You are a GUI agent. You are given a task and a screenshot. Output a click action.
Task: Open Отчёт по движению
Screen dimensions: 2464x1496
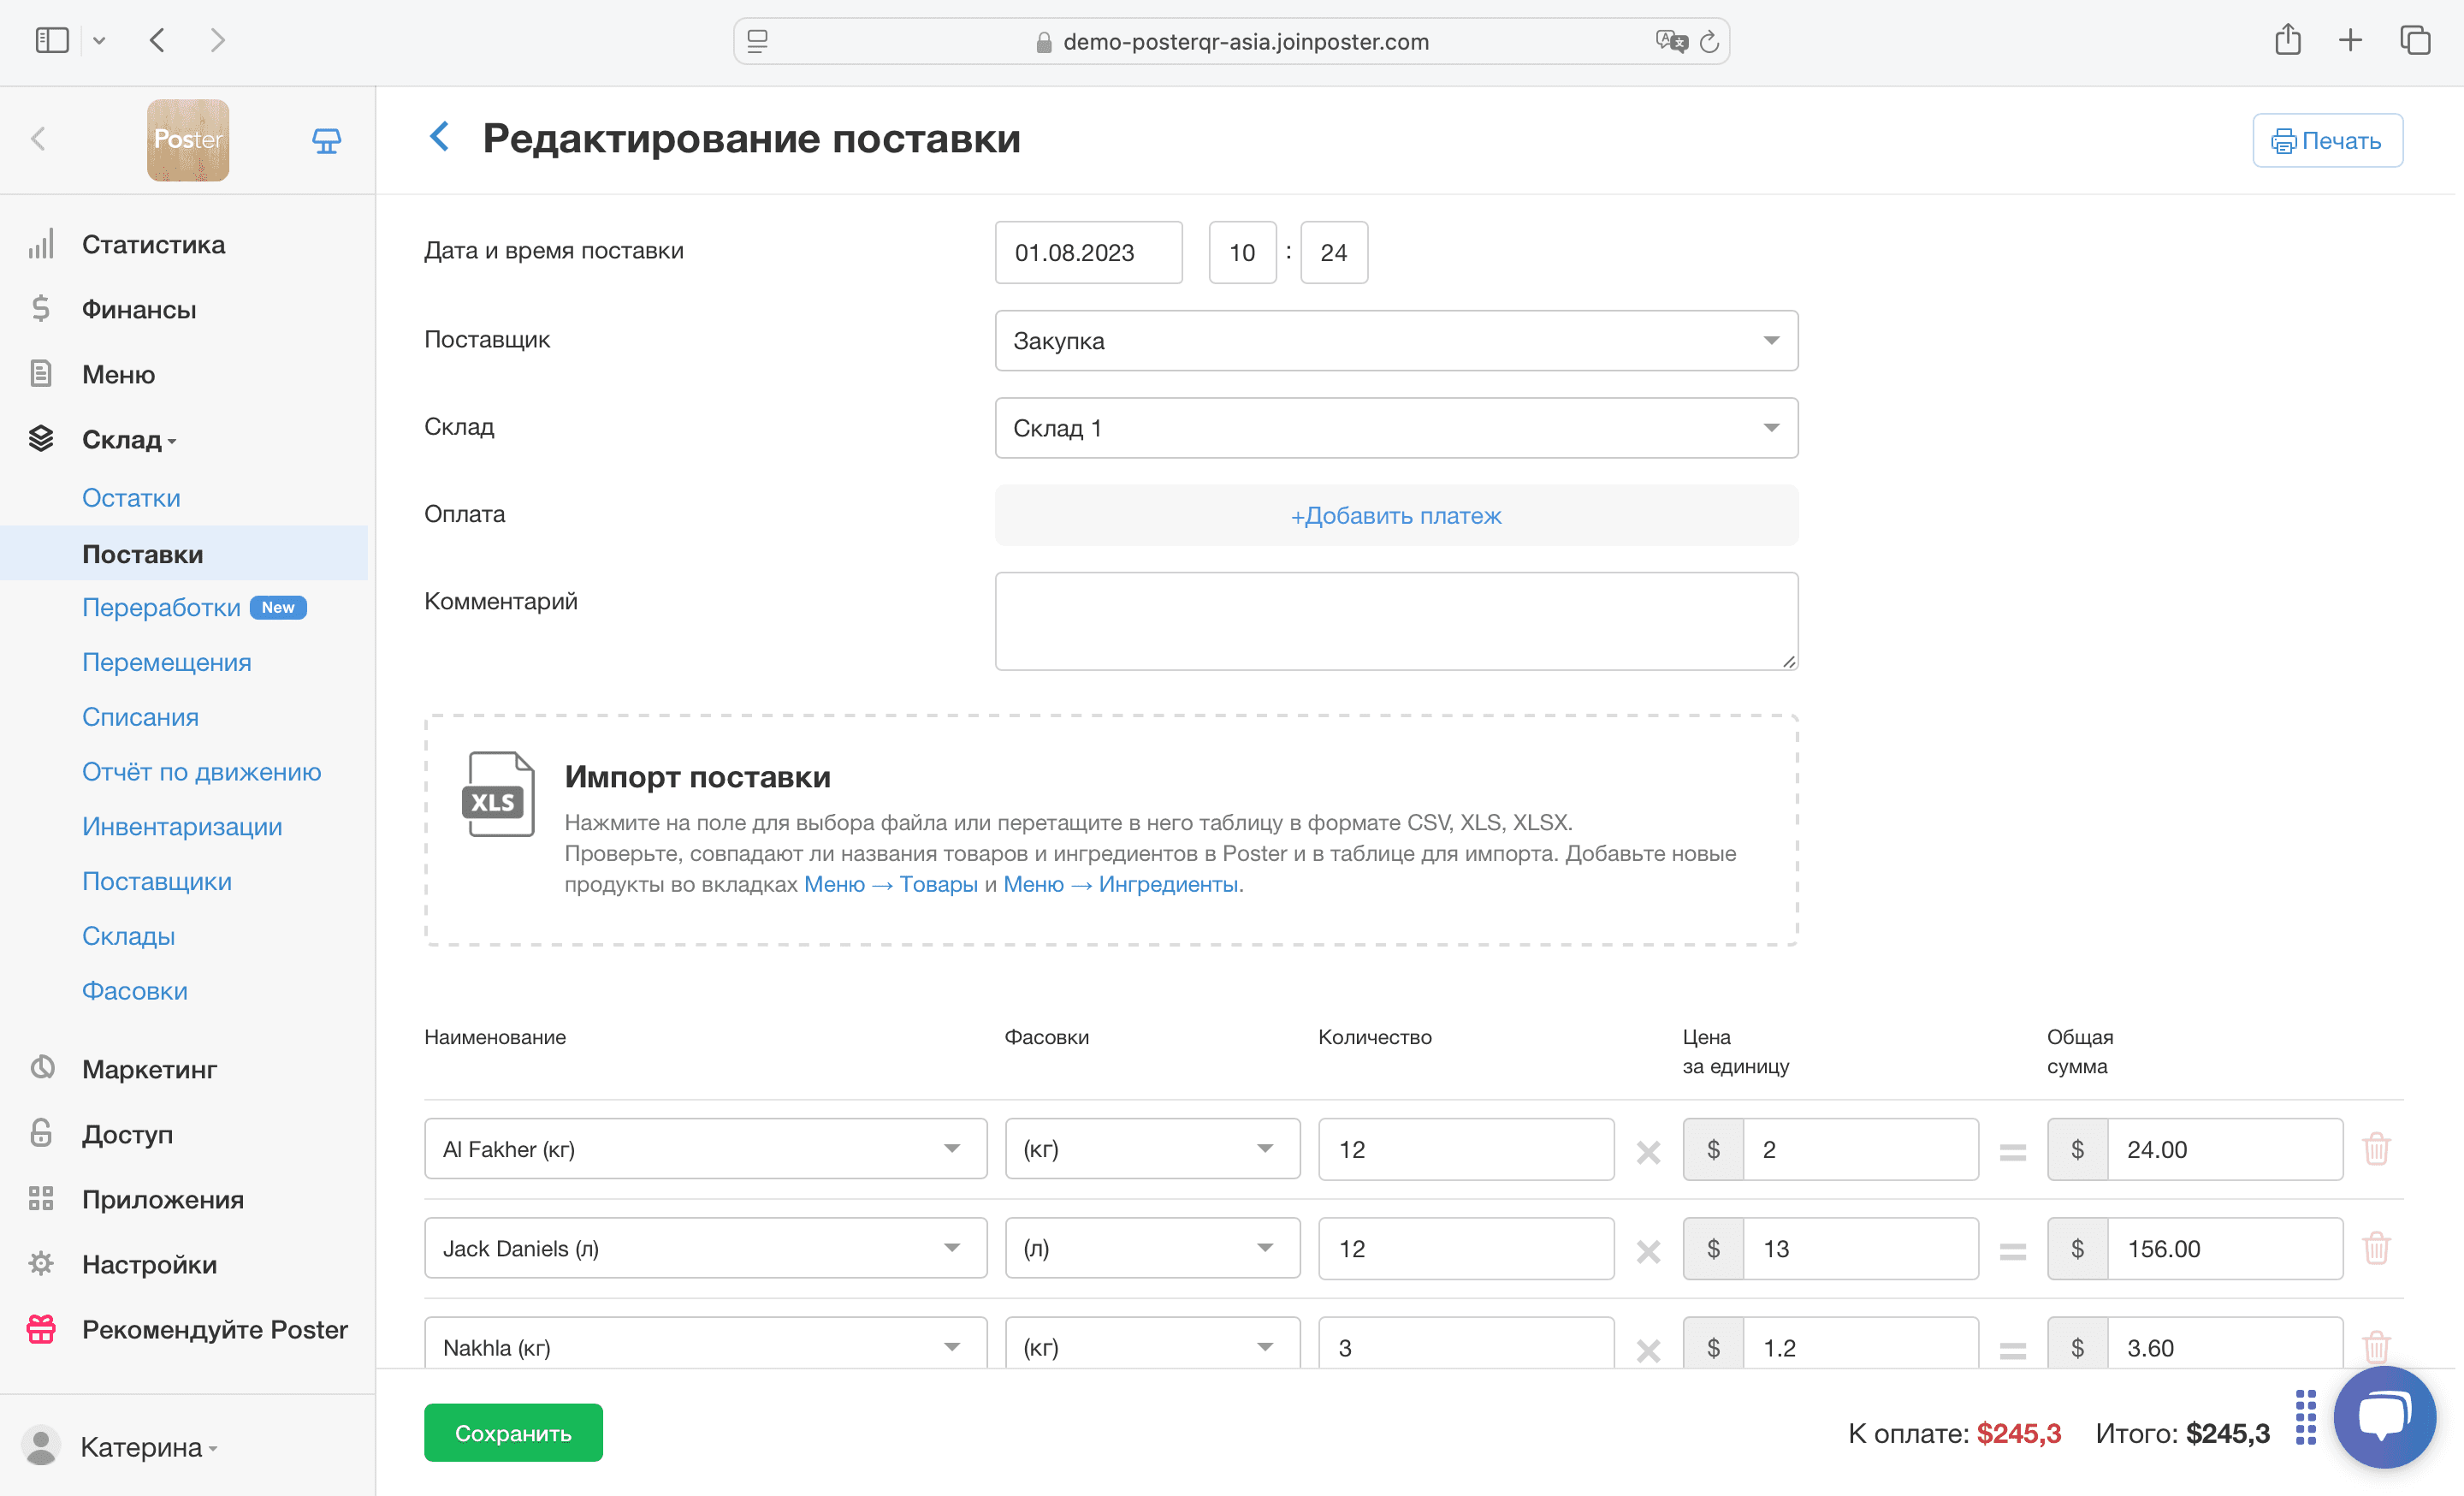tap(201, 772)
